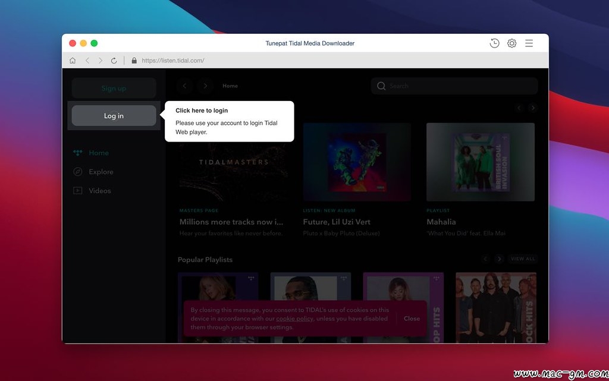Click the Sign up button
Screen dimensions: 609x381
point(114,88)
